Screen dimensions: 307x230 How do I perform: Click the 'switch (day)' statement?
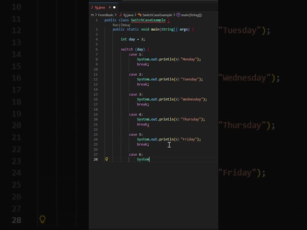[133, 49]
